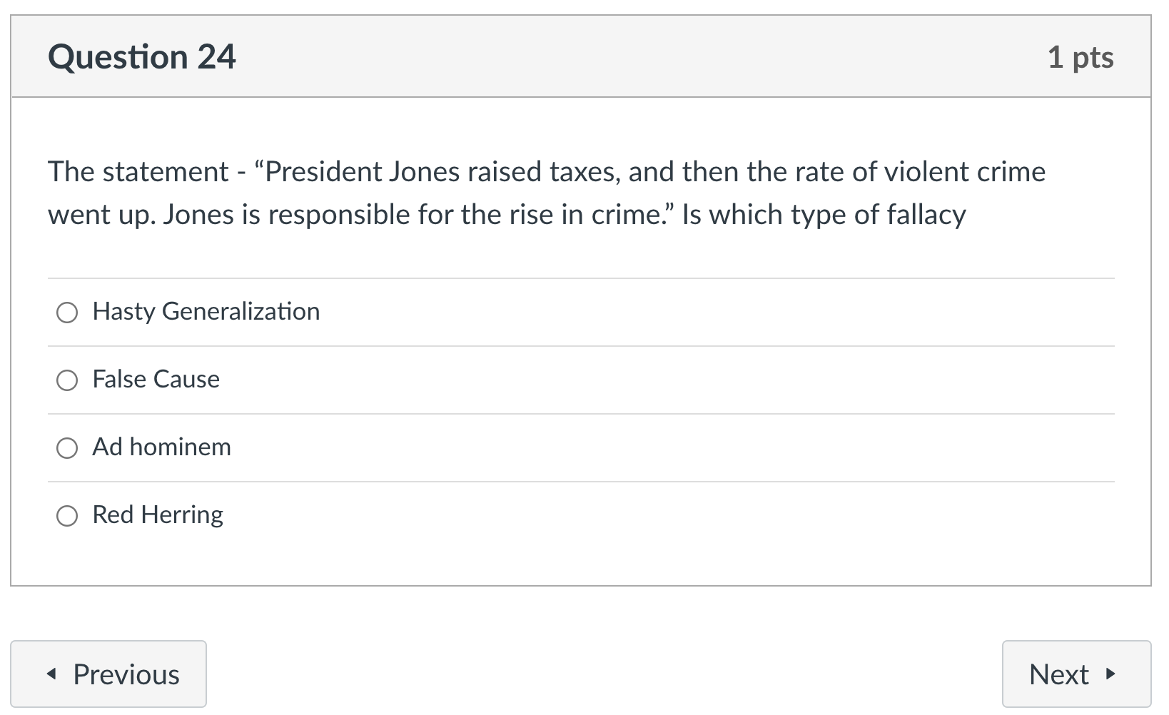Click the Ad hominem answer label
Viewport: 1169px width, 715px height.
click(161, 447)
